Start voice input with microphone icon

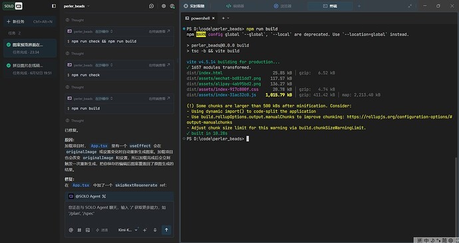(155, 230)
